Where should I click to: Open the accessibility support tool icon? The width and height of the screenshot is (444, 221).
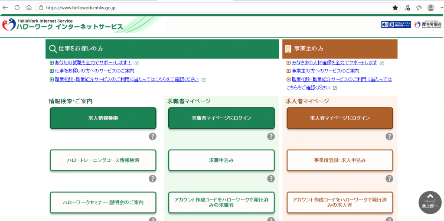[x=396, y=25]
